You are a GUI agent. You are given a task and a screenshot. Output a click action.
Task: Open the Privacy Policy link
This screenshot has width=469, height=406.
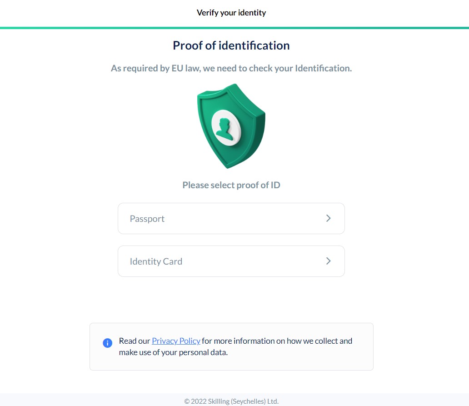(x=176, y=341)
